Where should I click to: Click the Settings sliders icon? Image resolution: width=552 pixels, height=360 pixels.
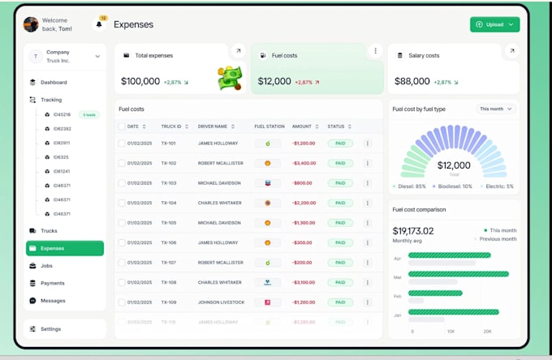pyautogui.click(x=32, y=329)
